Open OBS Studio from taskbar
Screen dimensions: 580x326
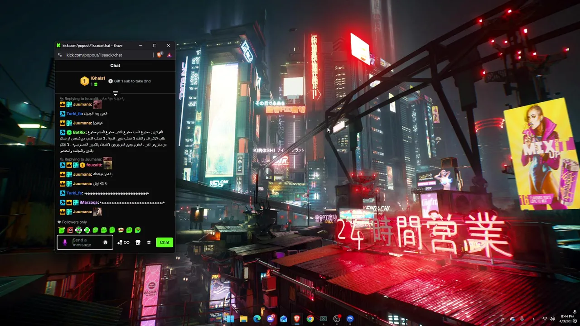tap(337, 319)
